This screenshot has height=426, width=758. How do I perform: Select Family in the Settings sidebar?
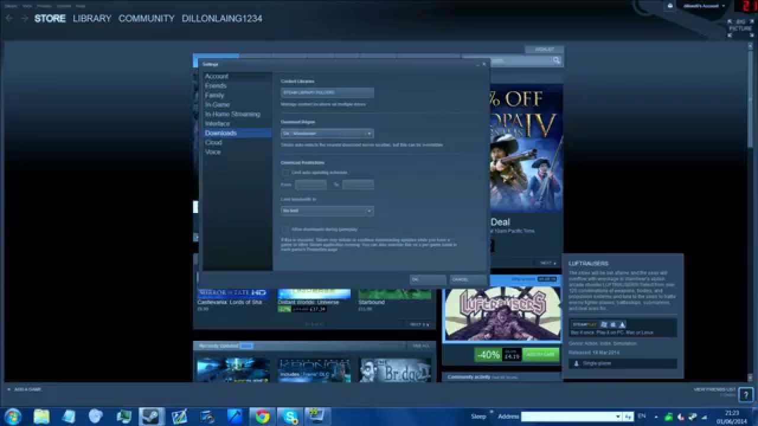click(x=214, y=95)
